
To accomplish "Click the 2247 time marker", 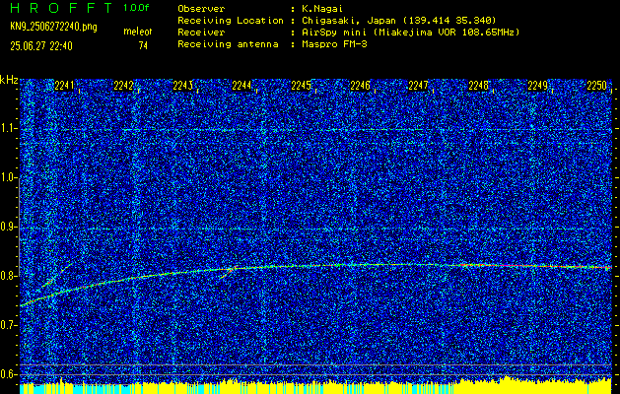I will coord(418,86).
